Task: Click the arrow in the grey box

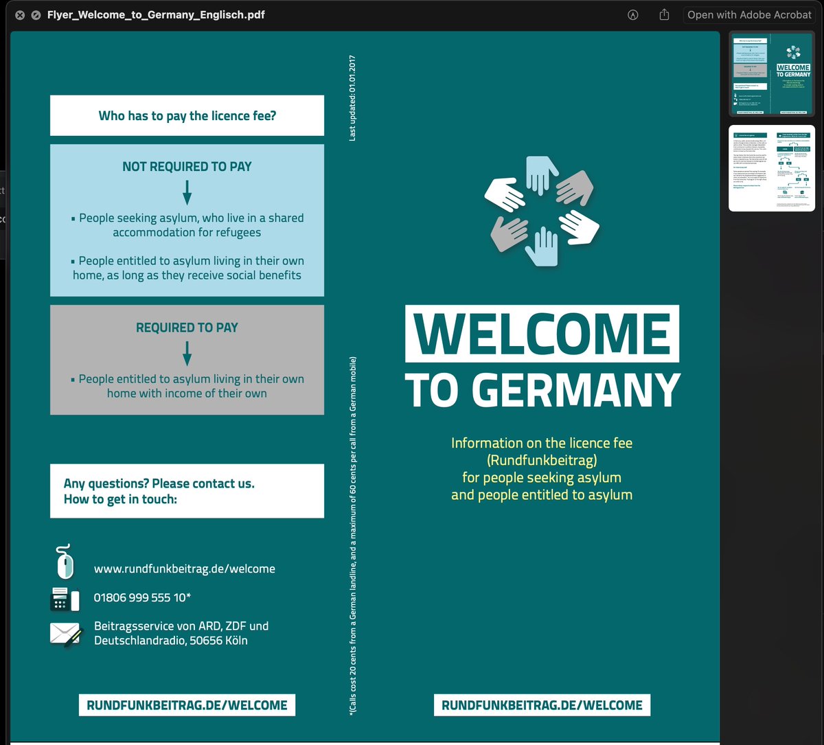Action: pyautogui.click(x=187, y=354)
